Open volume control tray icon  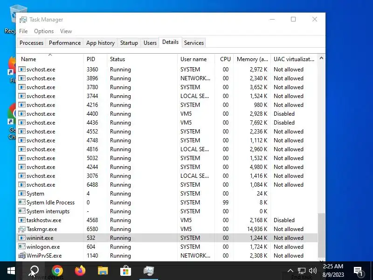coord(312,271)
